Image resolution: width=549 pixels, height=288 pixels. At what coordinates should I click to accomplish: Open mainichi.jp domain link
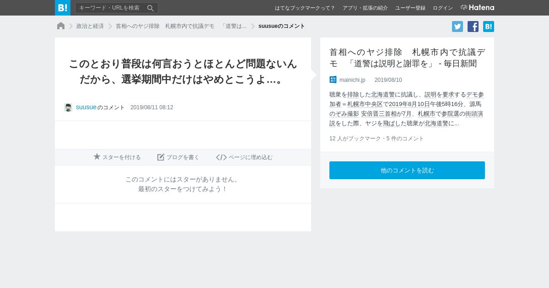point(352,80)
